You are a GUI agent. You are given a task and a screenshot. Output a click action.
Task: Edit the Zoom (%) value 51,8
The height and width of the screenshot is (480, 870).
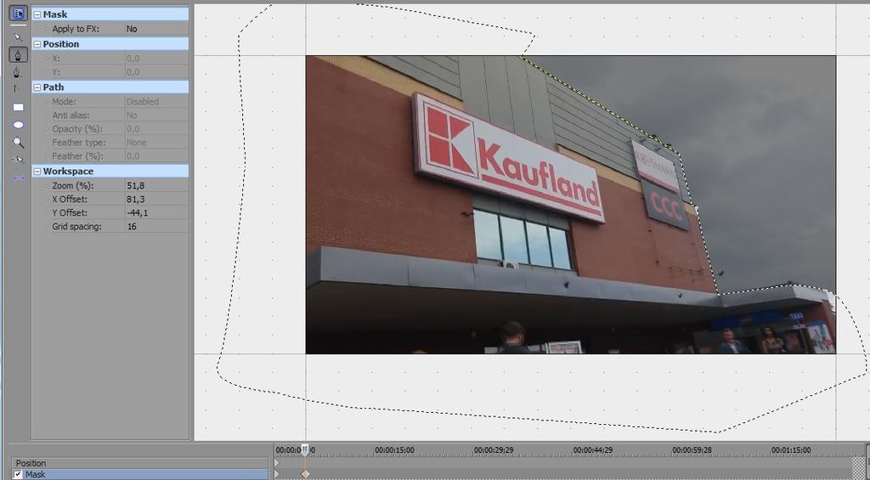pyautogui.click(x=156, y=186)
